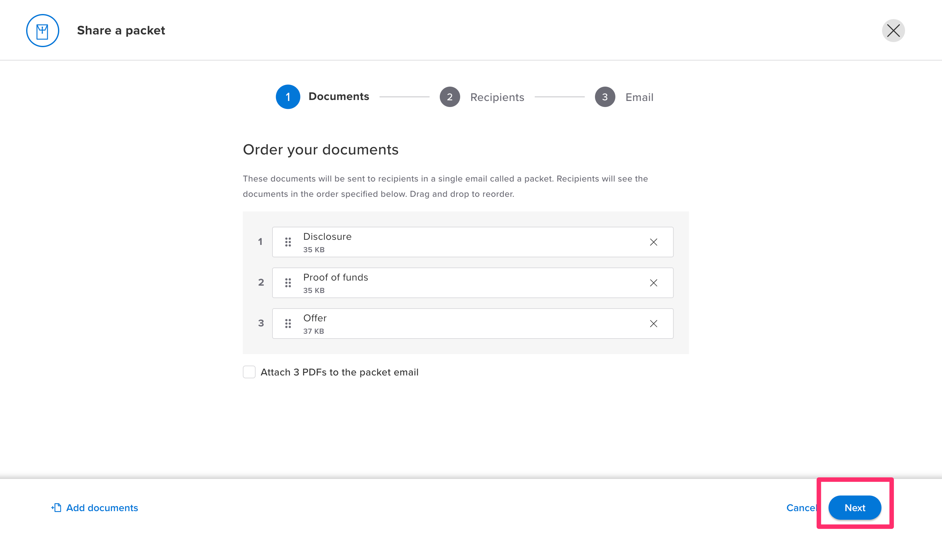Dismiss the Share a packet dialog
This screenshot has height=542, width=942.
pyautogui.click(x=893, y=31)
